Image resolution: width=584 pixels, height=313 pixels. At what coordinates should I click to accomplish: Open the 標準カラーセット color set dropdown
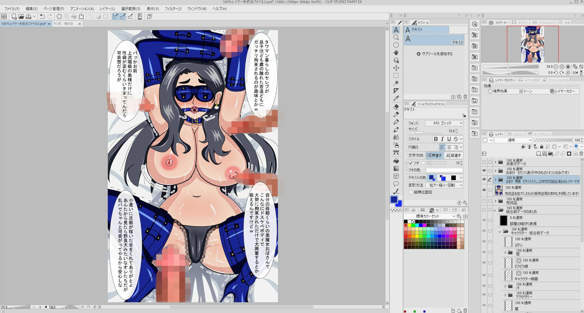pos(430,216)
